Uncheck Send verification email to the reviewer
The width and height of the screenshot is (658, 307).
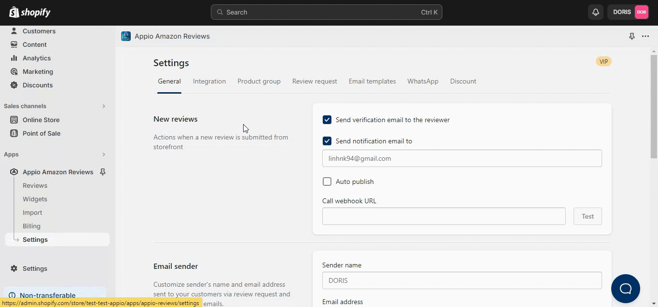click(x=327, y=120)
